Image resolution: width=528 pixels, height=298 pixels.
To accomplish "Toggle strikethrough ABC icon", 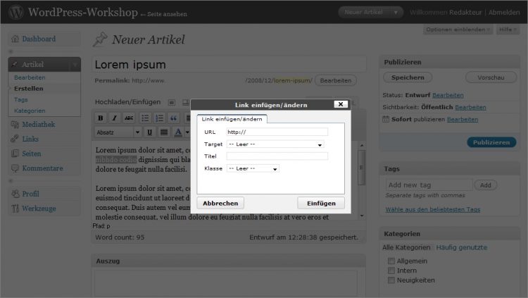I will [x=128, y=118].
